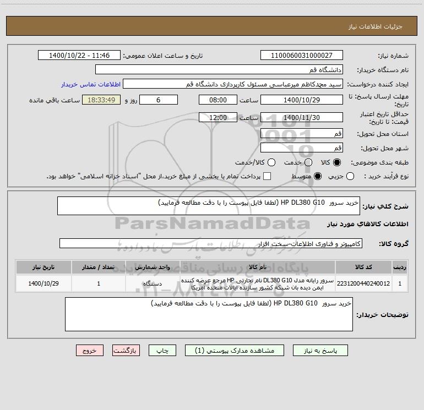
Task: Click the شرح کلی نیاز text box
Action: (209, 206)
